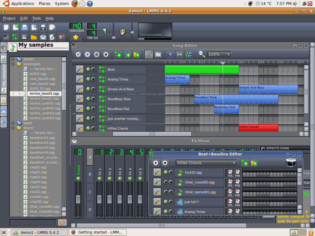Show the FX Mixer using its toolbar icon

pos(43,37)
